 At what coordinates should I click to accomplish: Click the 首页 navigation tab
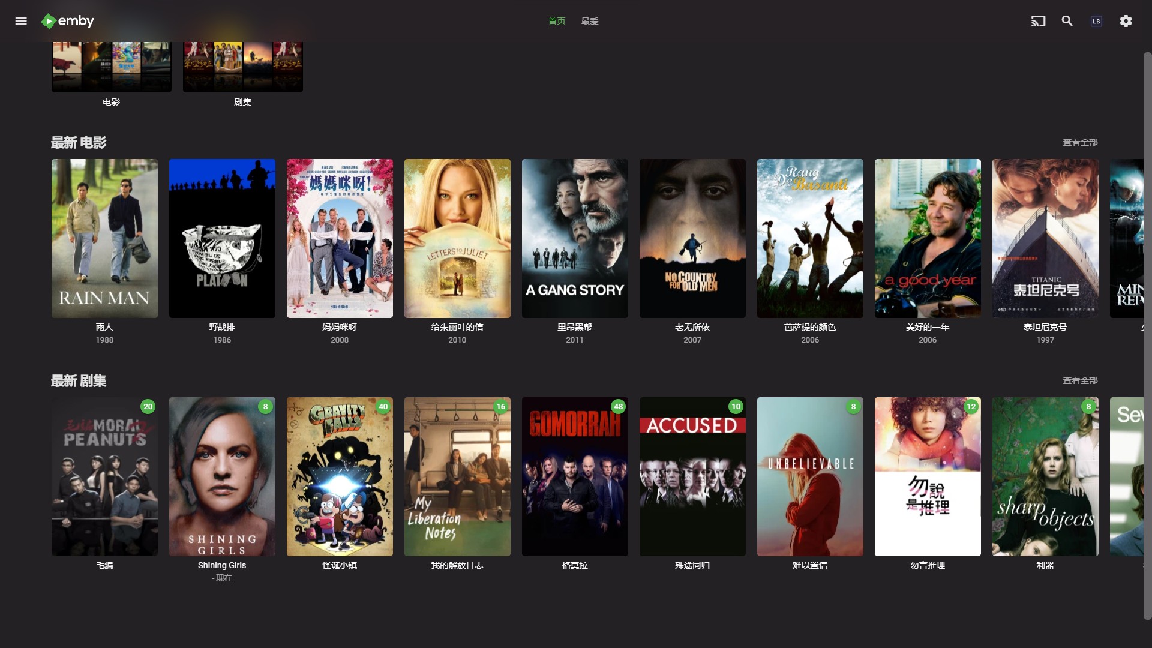[556, 22]
